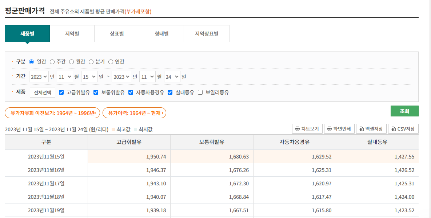Switch to the 지역별 tab
Screen dimensions: 431x218
[72, 34]
